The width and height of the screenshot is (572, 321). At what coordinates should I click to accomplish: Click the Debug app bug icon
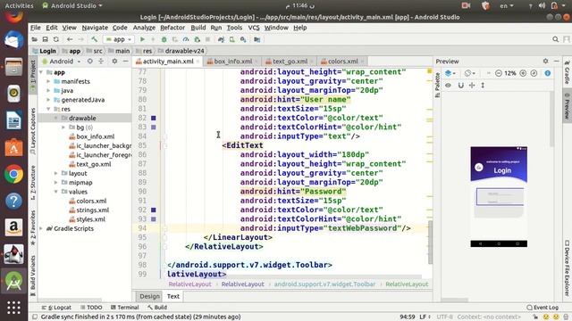pos(164,39)
